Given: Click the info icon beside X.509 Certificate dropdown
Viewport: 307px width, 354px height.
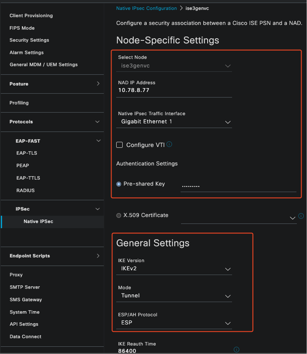Looking at the screenshot, I should pyautogui.click(x=301, y=216).
